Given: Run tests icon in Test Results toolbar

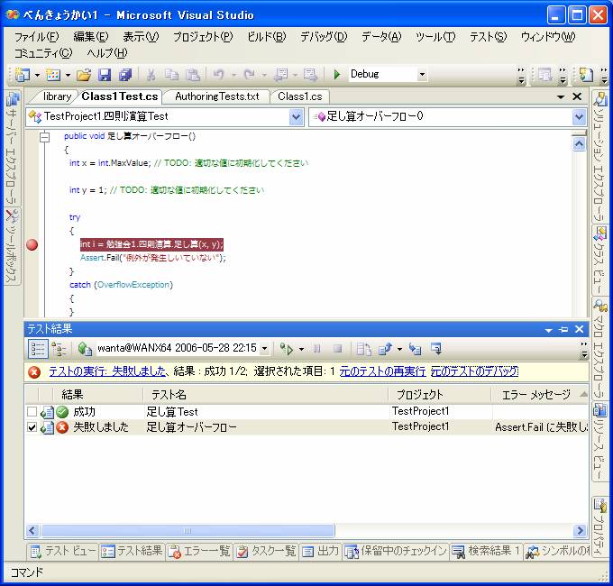Looking at the screenshot, I should pos(287,349).
